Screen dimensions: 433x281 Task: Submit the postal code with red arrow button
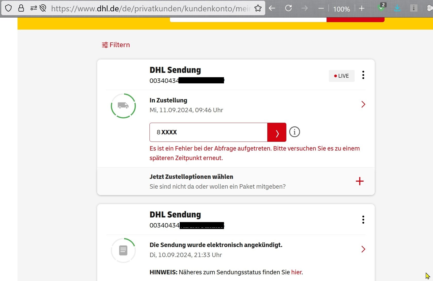tap(277, 132)
